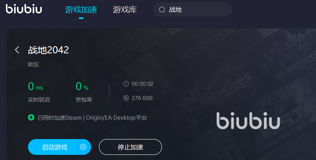This screenshot has width=316, height=160.
Task: Open game launch settings gear icon
Action: click(x=83, y=147)
